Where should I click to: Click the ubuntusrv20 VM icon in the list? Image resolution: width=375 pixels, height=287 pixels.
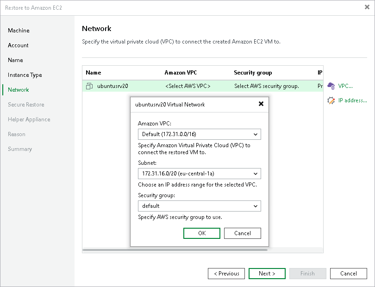coord(89,86)
